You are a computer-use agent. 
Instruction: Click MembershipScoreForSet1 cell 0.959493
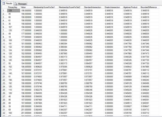point(45,54)
